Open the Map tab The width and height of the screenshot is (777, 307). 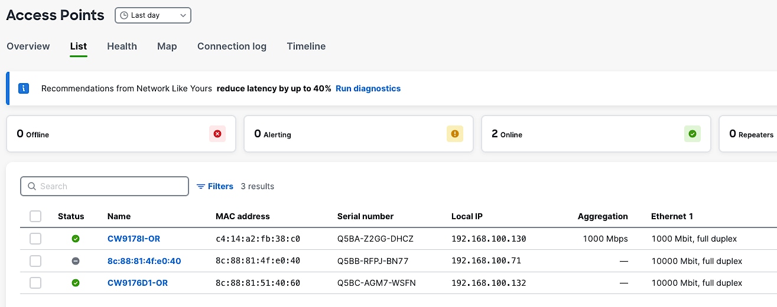167,46
